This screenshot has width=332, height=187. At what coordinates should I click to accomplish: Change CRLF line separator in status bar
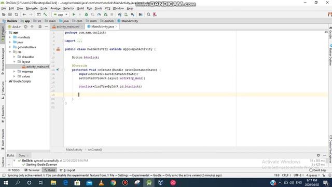286,176
